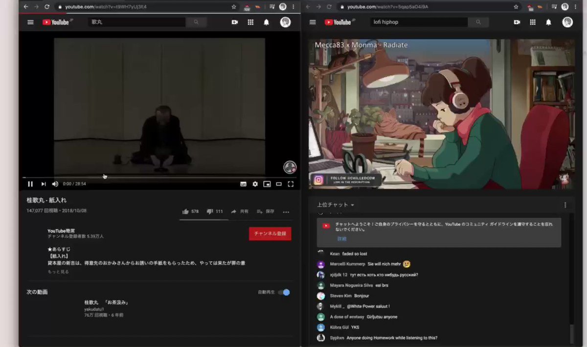The height and width of the screenshot is (347, 587).
Task: Click chat user Syphxn's message
Action: (x=392, y=338)
